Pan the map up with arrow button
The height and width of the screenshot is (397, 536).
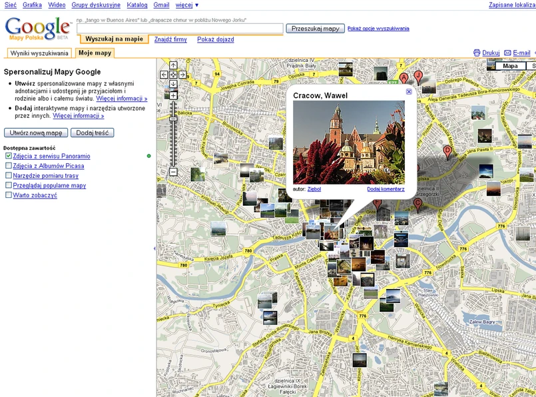(173, 65)
